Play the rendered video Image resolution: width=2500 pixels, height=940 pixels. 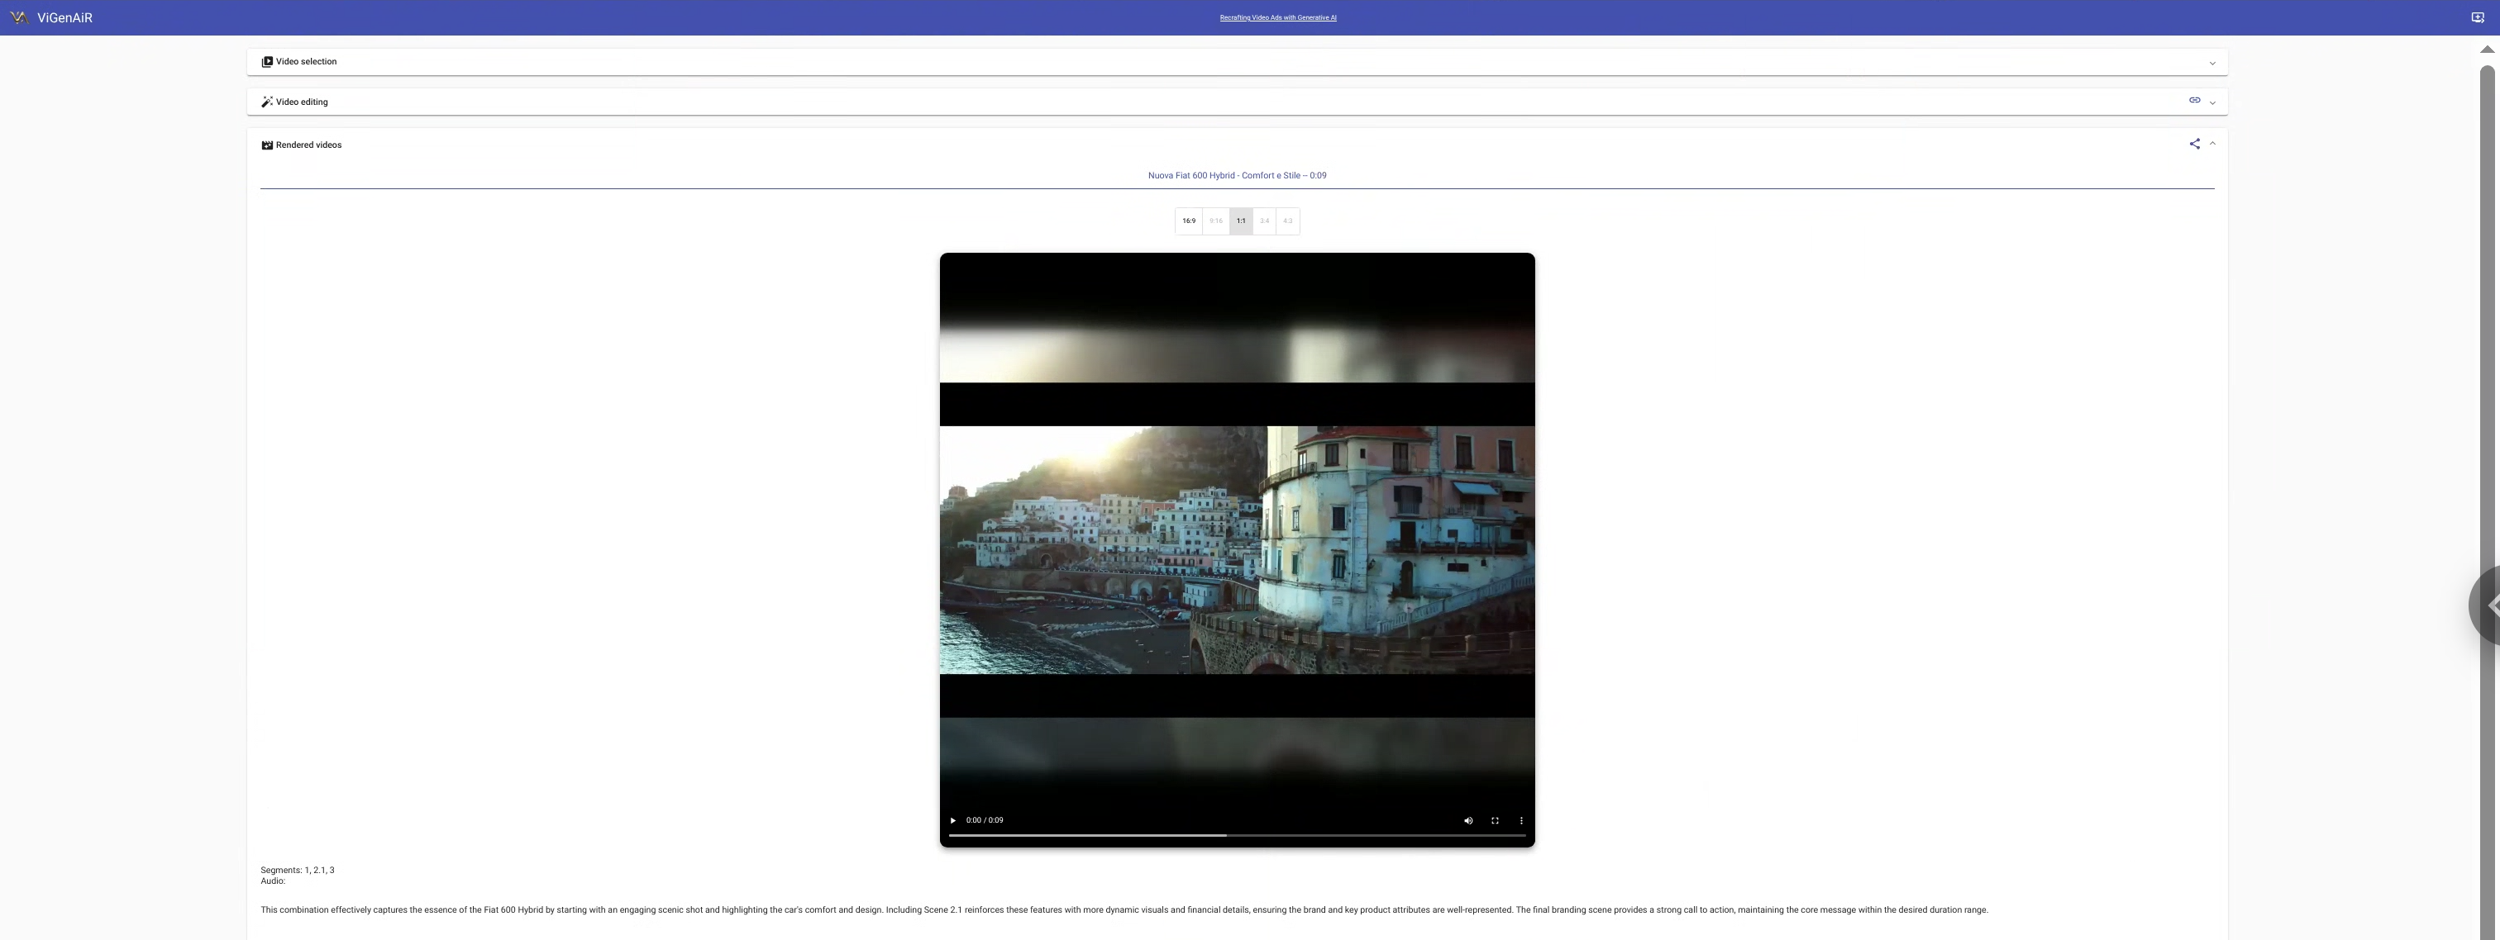952,821
